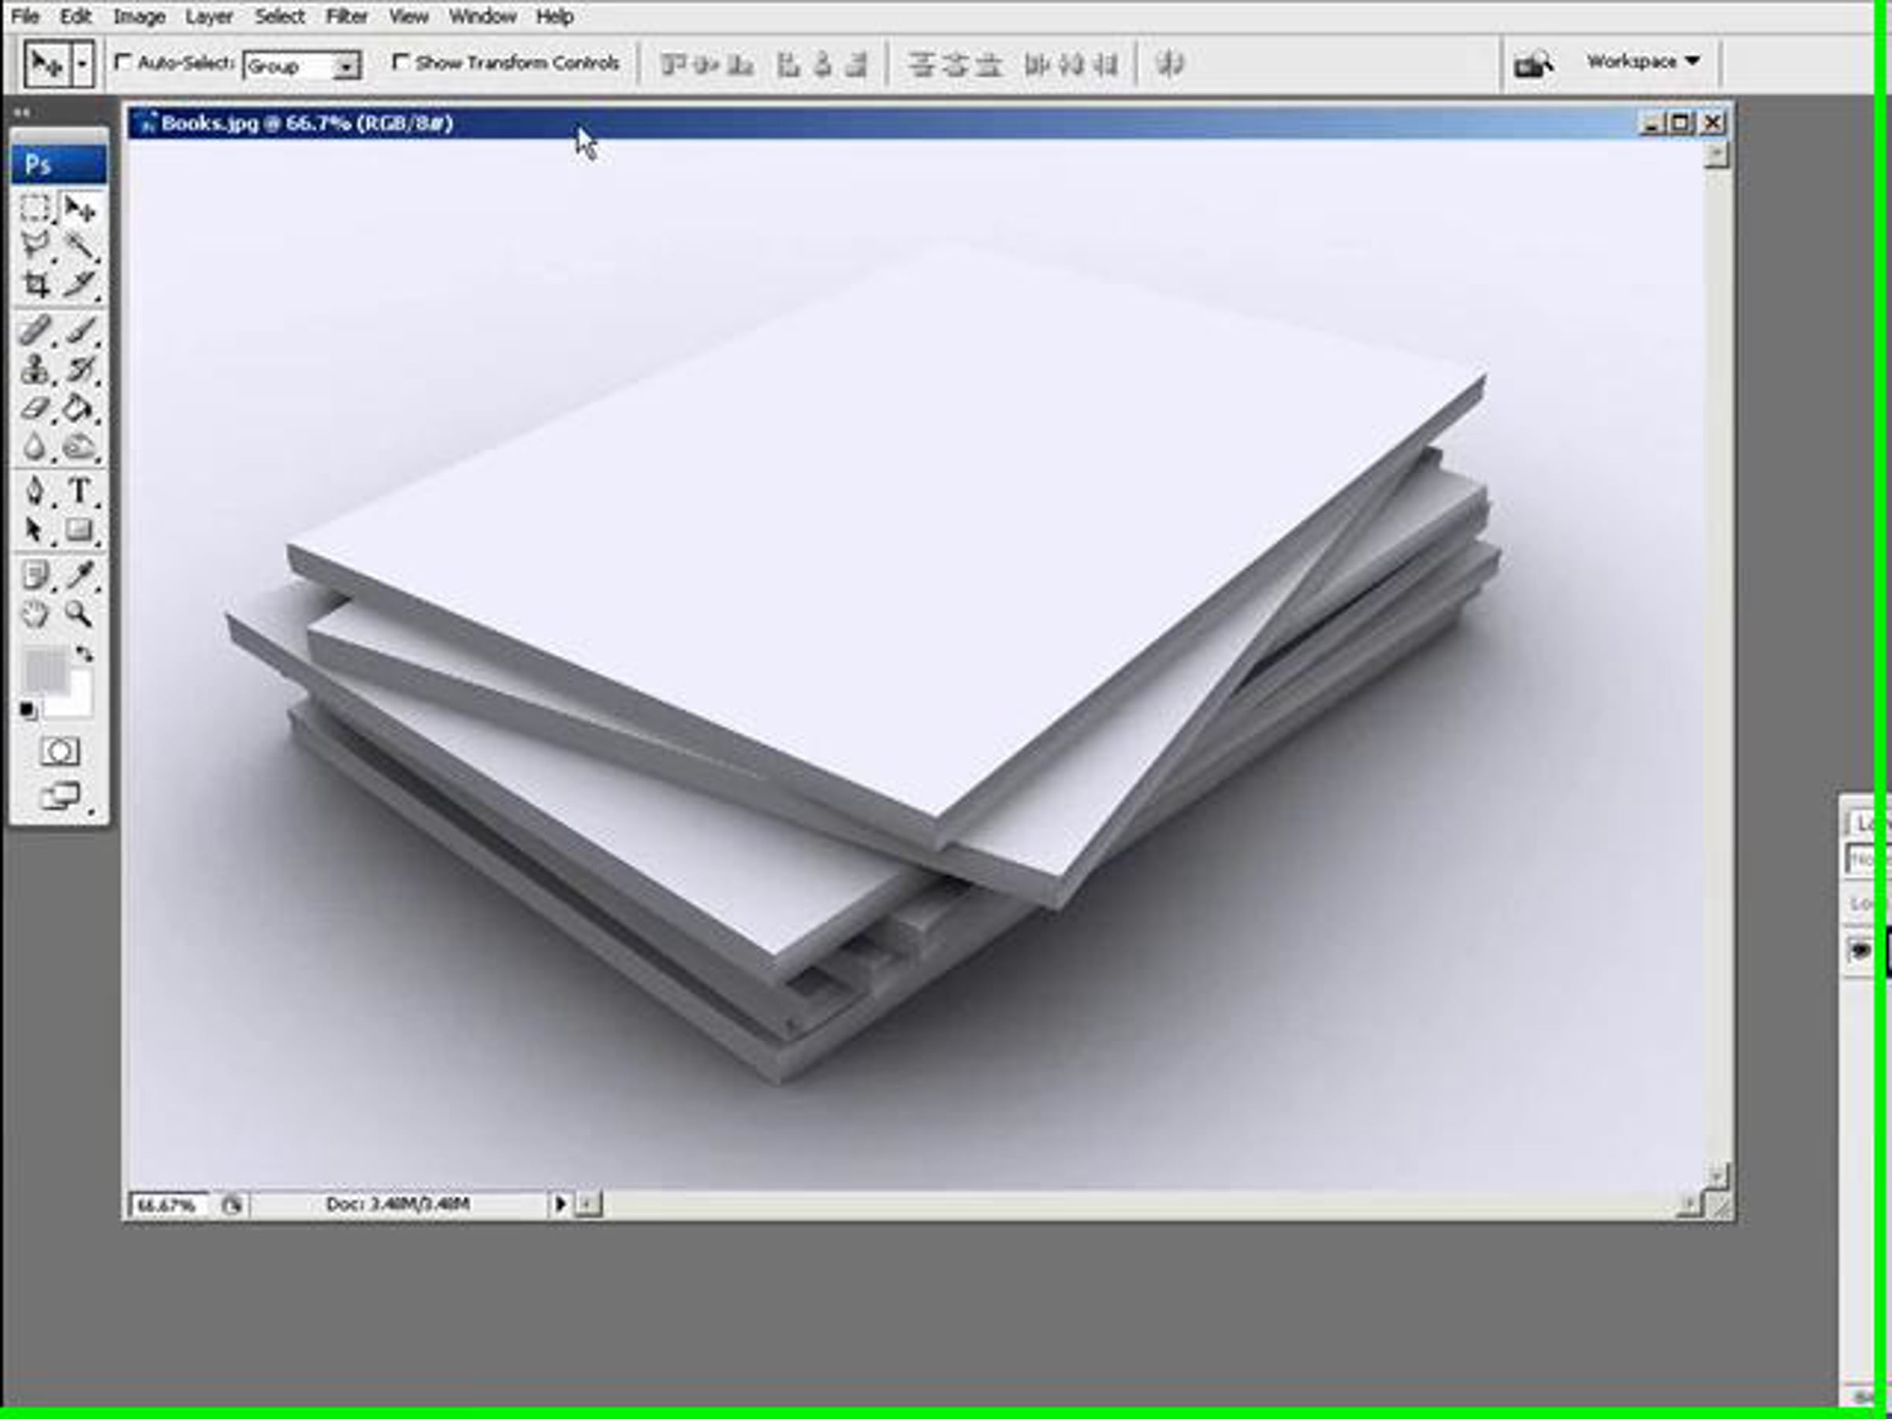Select the Rectangular Marquee tool
Viewport: 1892px width, 1419px height.
click(x=35, y=208)
